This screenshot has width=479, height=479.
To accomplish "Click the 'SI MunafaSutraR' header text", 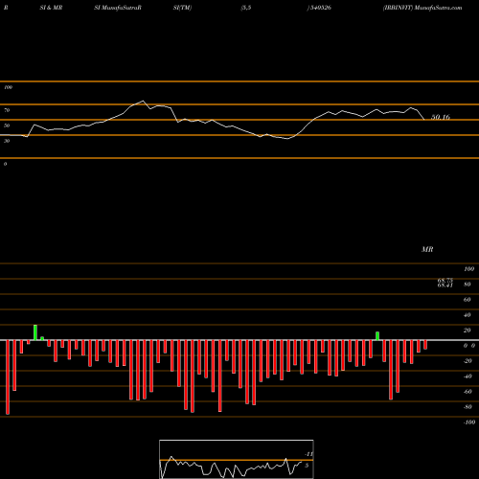I will point(118,8).
